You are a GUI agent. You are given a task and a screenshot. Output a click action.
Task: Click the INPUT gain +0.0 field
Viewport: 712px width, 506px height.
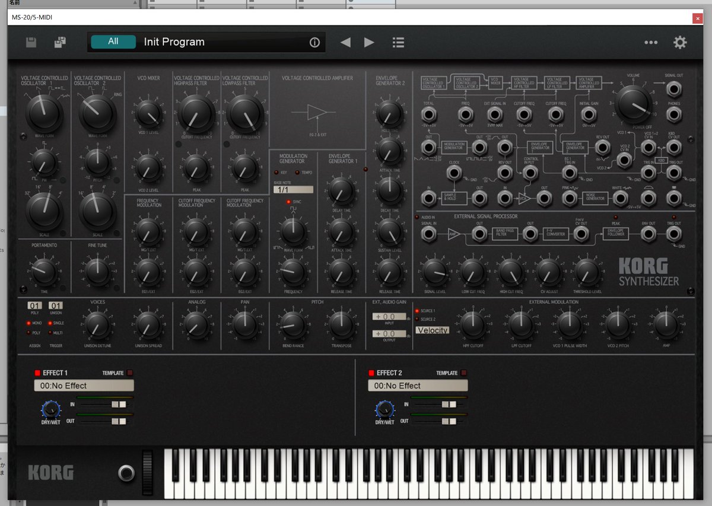click(x=389, y=317)
